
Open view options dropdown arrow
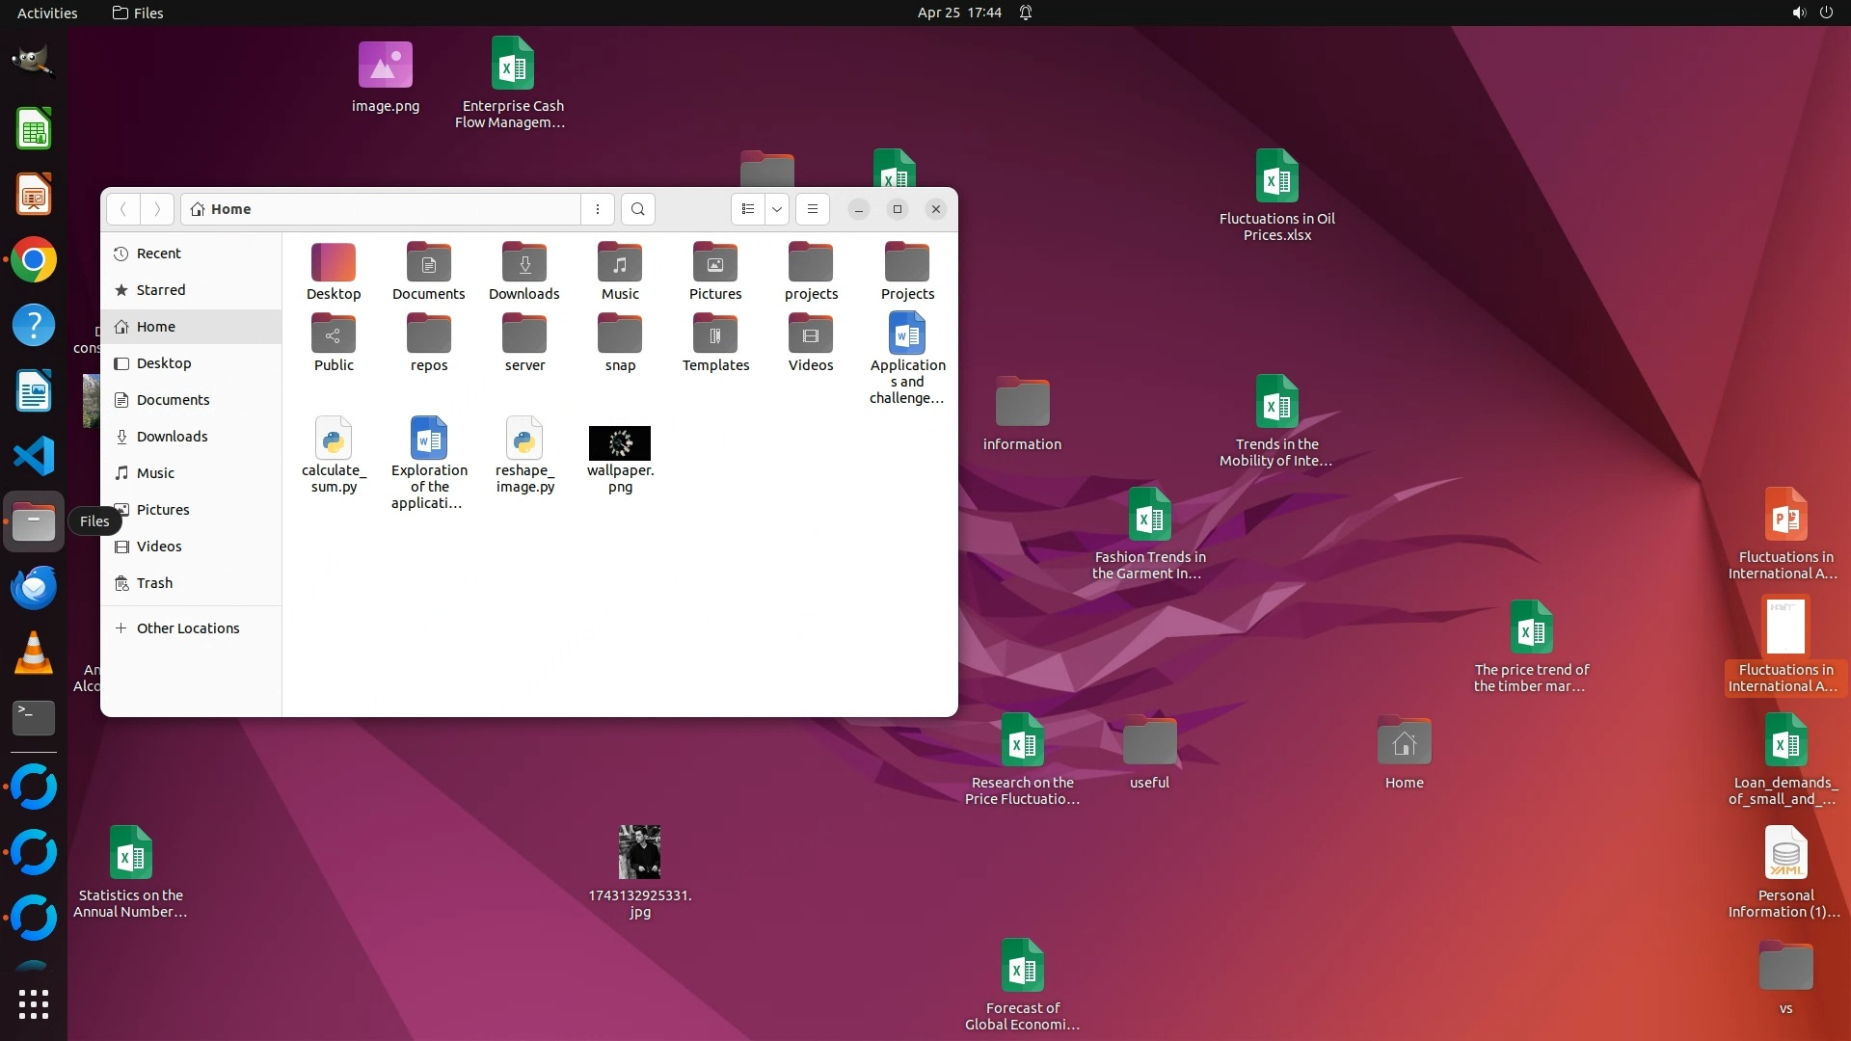click(x=777, y=209)
